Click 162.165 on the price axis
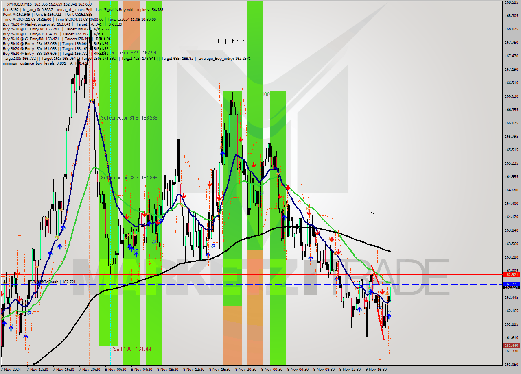This screenshot has height=374, width=521. point(511,311)
